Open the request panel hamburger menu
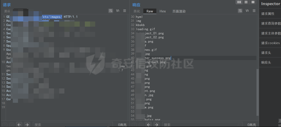 tap(125, 11)
